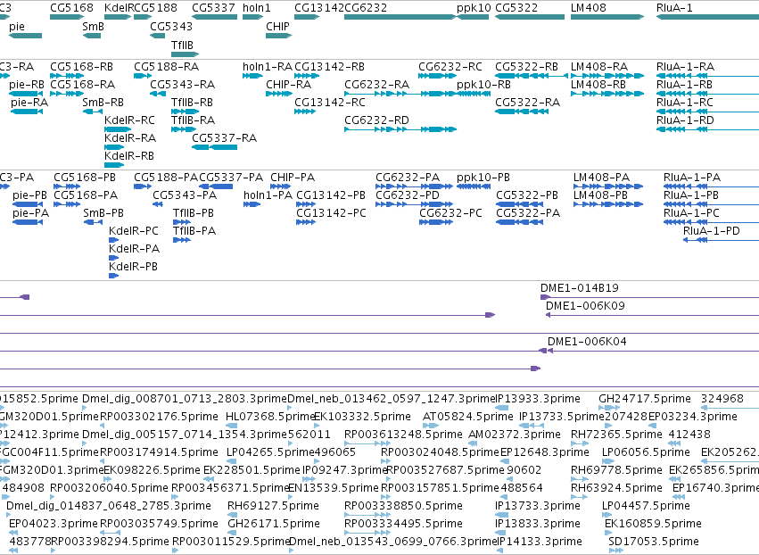
Task: Click the CG5188-RA transcript label
Action: pos(166,66)
